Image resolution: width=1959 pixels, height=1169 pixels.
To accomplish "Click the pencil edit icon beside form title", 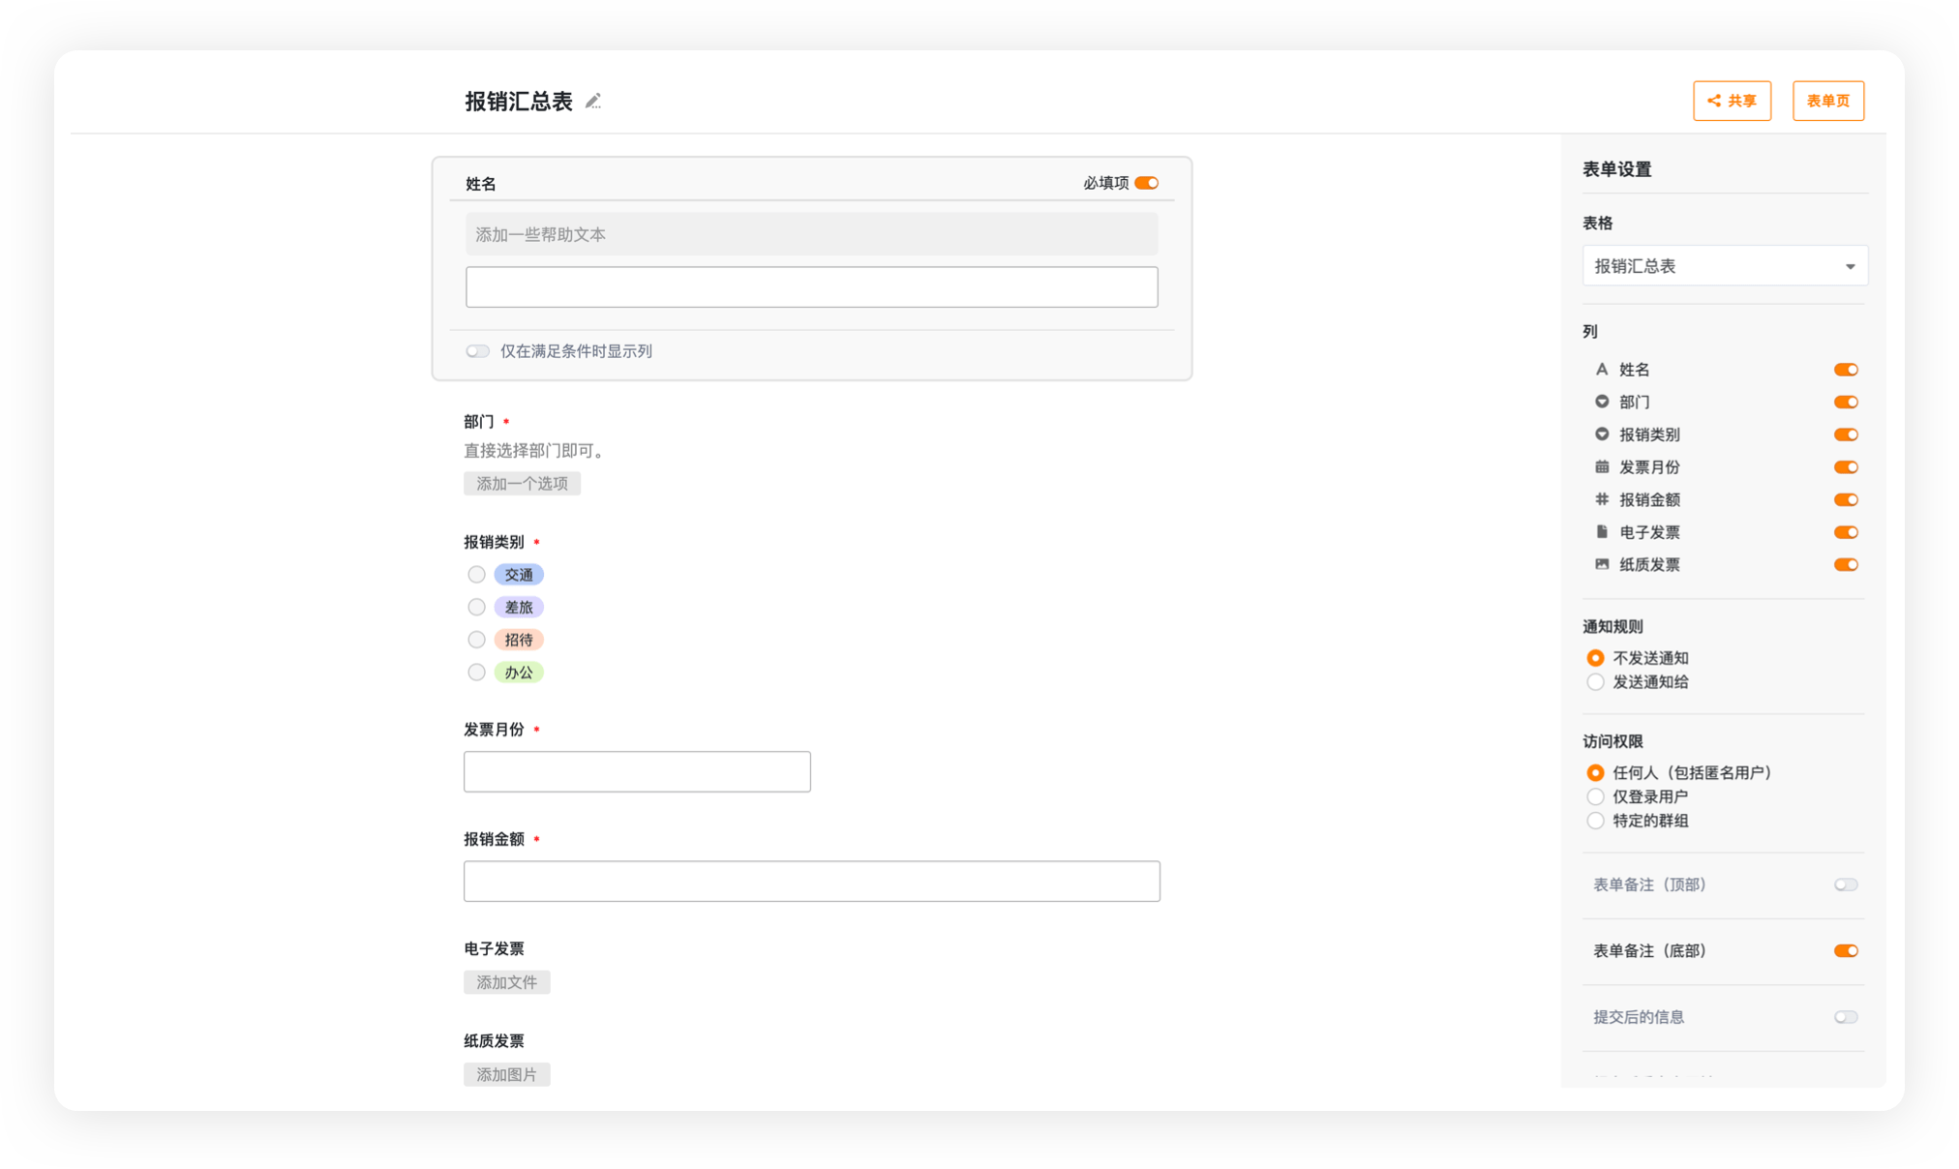I will coord(593,101).
